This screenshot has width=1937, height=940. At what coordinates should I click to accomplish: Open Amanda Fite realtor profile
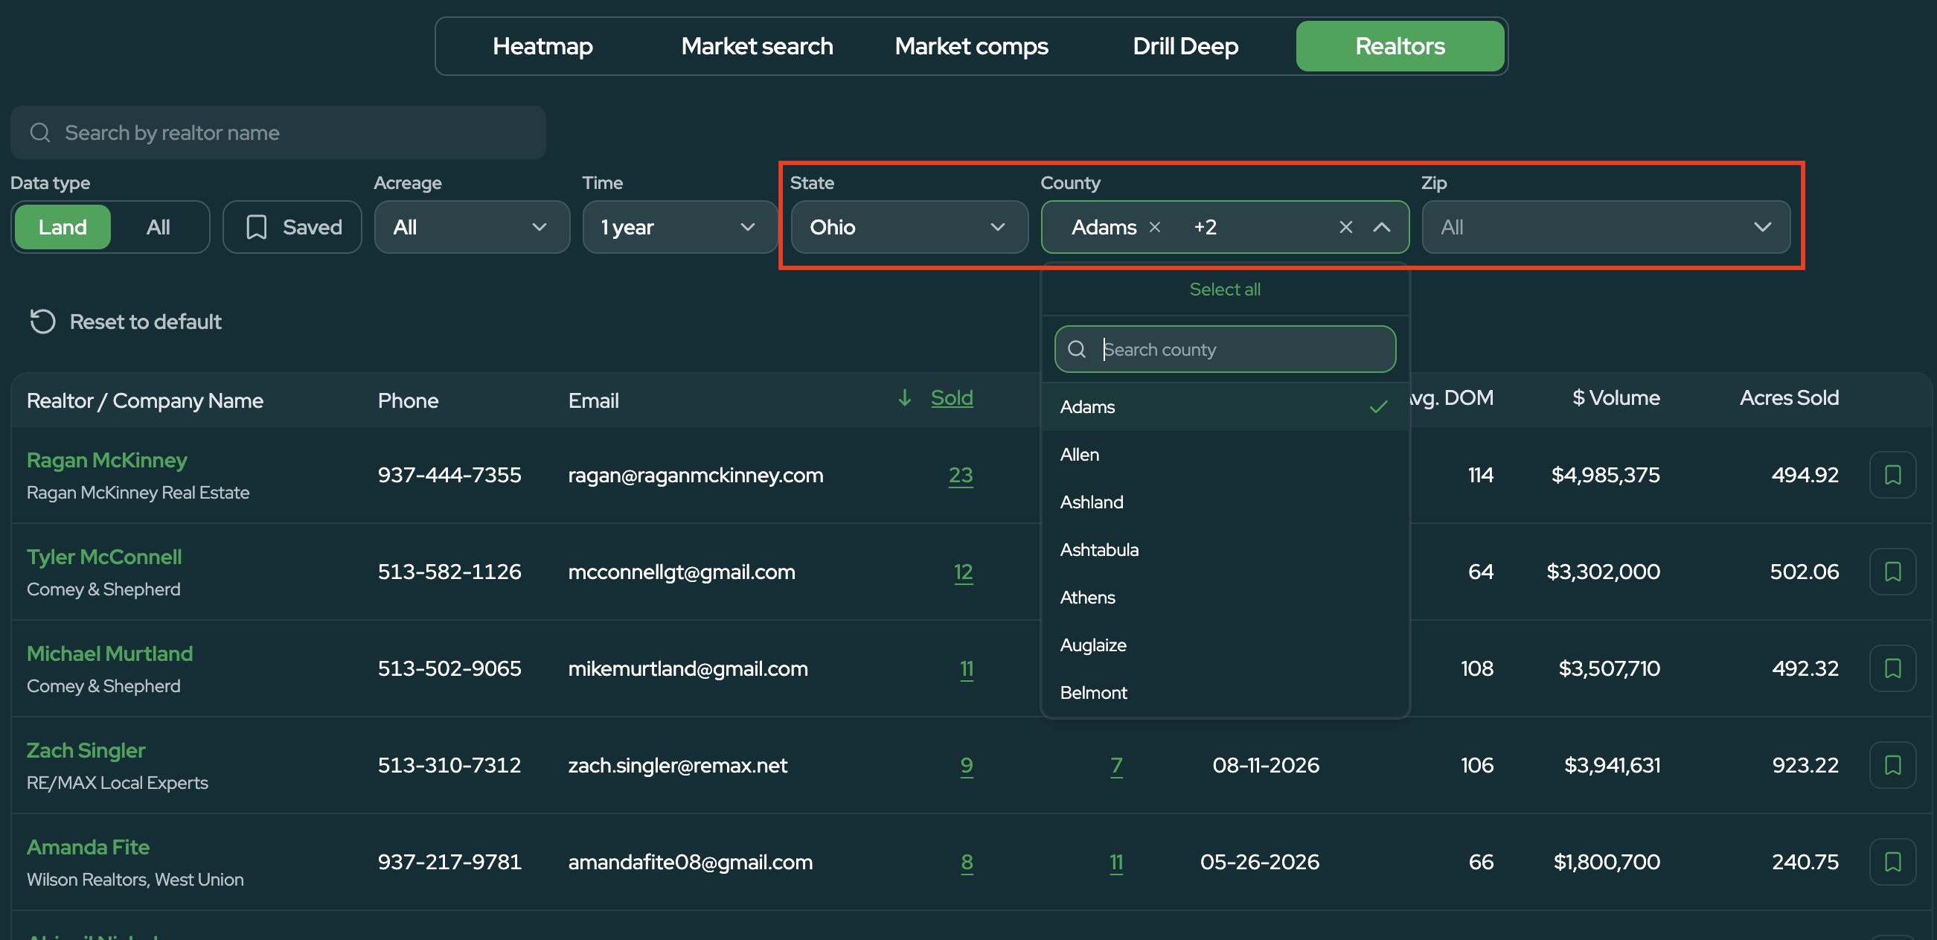(88, 847)
